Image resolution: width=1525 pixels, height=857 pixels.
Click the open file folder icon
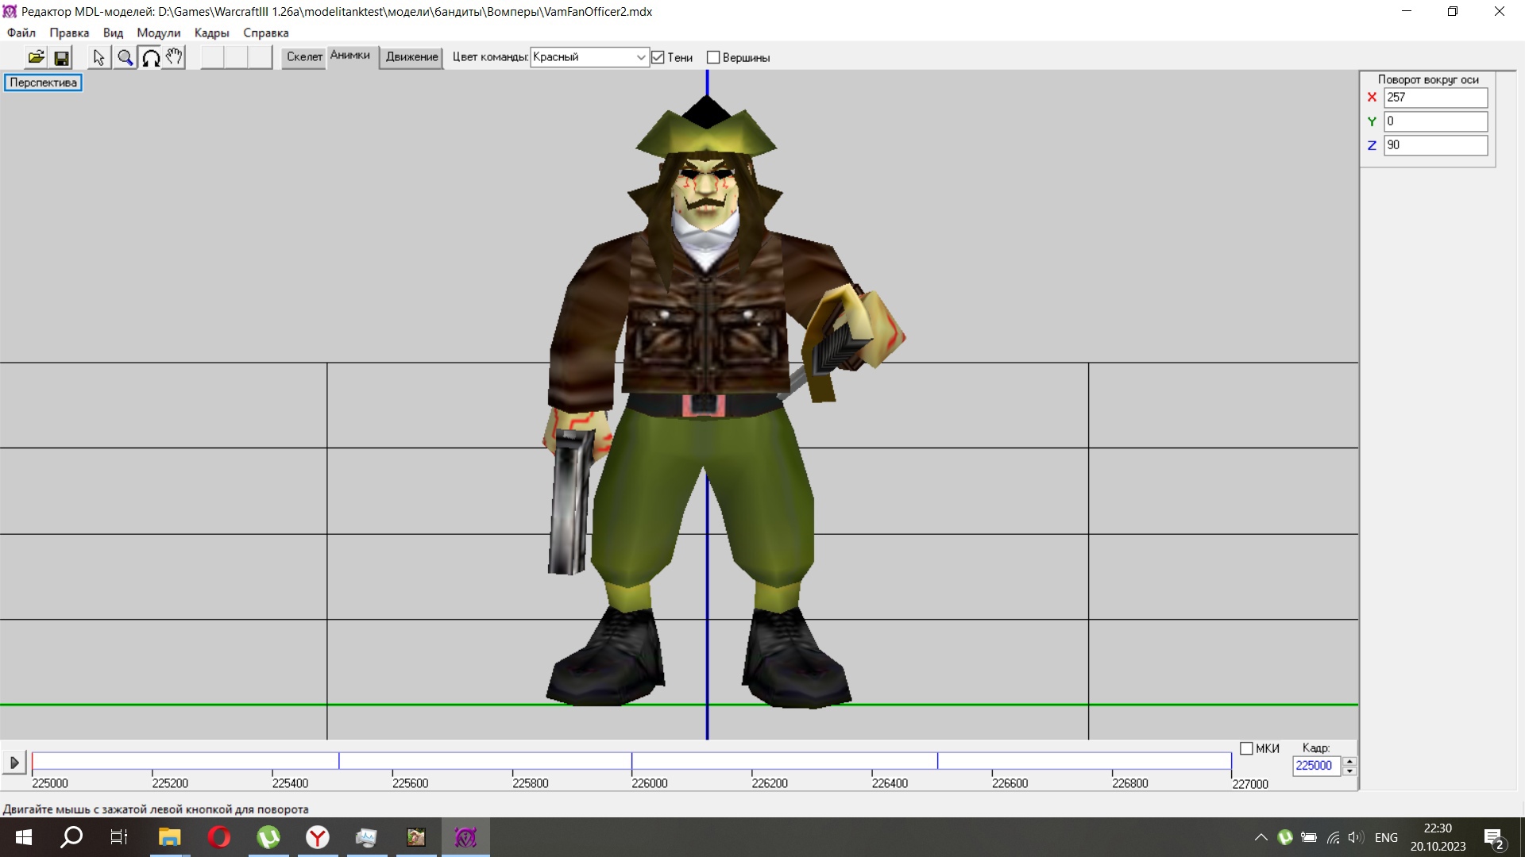36,57
